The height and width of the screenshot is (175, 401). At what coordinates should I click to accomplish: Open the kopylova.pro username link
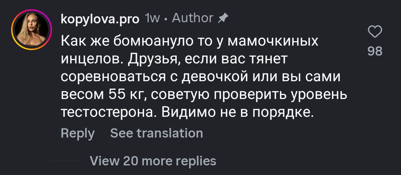(100, 19)
